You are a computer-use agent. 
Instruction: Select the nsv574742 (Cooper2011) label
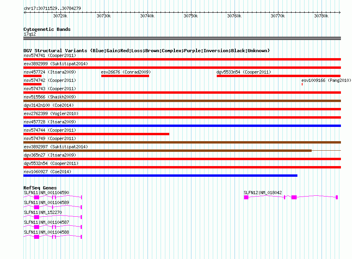click(x=50, y=80)
